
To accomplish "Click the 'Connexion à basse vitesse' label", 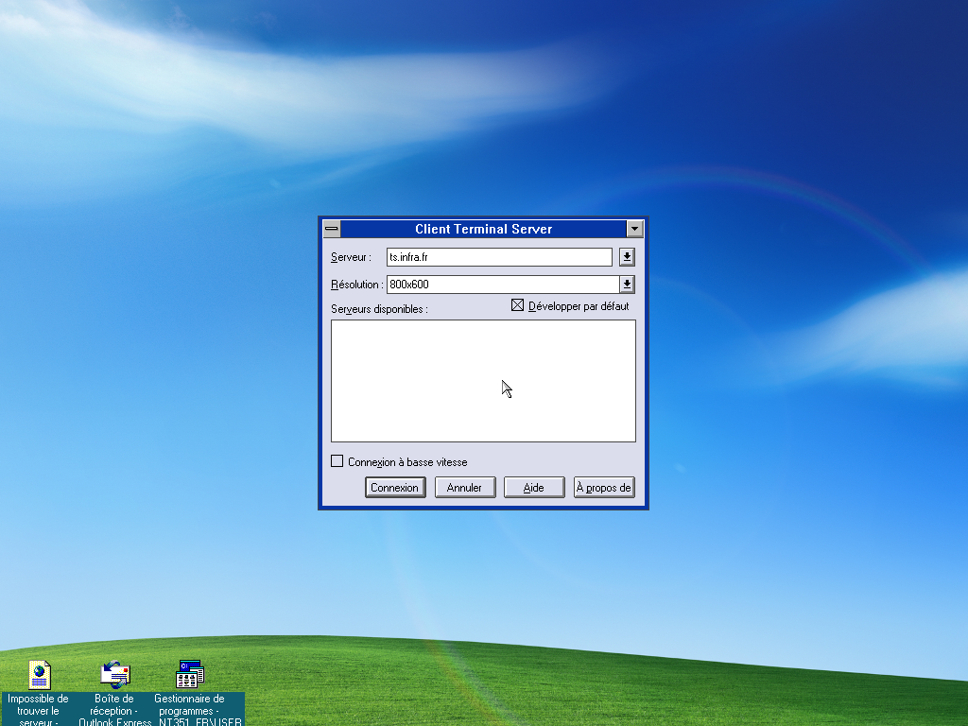I will tap(406, 462).
